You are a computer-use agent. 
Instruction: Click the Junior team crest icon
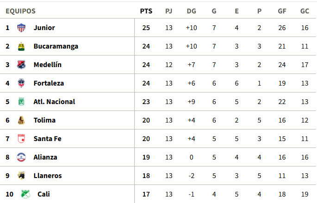(x=21, y=28)
